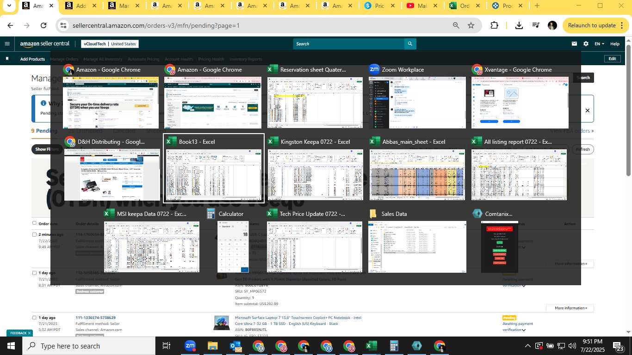Switch to the "Add" Chrome tab
The height and width of the screenshot is (355, 632).
[x=81, y=6]
